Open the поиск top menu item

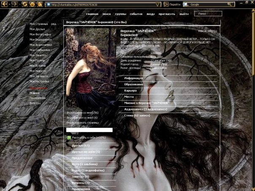click(107, 14)
